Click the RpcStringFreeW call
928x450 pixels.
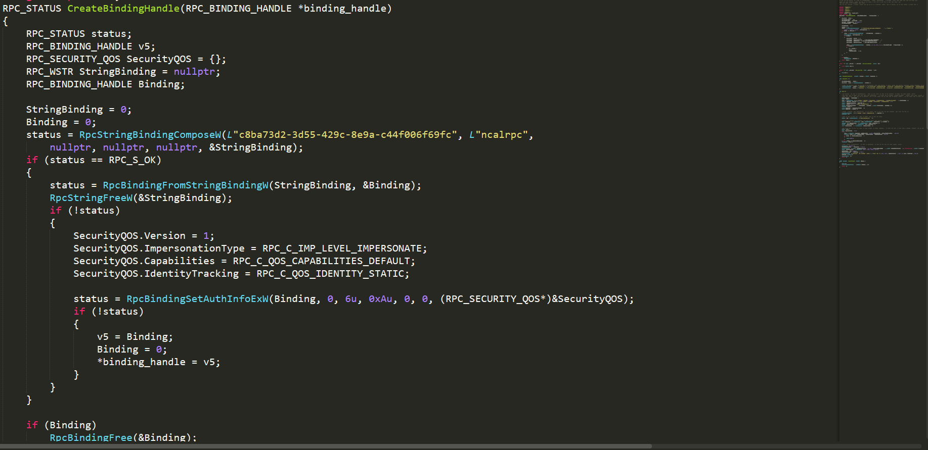click(x=91, y=198)
